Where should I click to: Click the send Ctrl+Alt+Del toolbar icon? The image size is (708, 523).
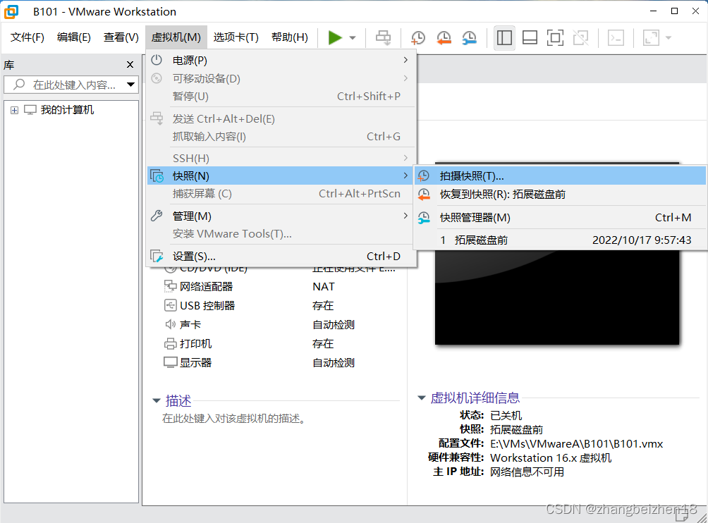[x=384, y=37]
